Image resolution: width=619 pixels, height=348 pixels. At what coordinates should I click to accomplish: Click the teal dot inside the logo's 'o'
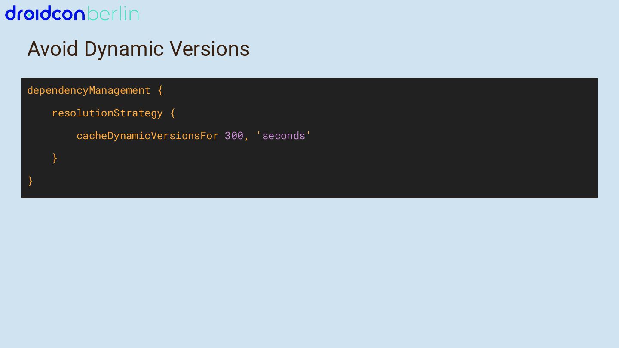[29, 15]
